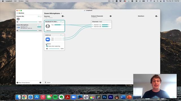Screen dimensions: 181x101
Task: Click the zoom.us app icon in sources
Action: 48,39
